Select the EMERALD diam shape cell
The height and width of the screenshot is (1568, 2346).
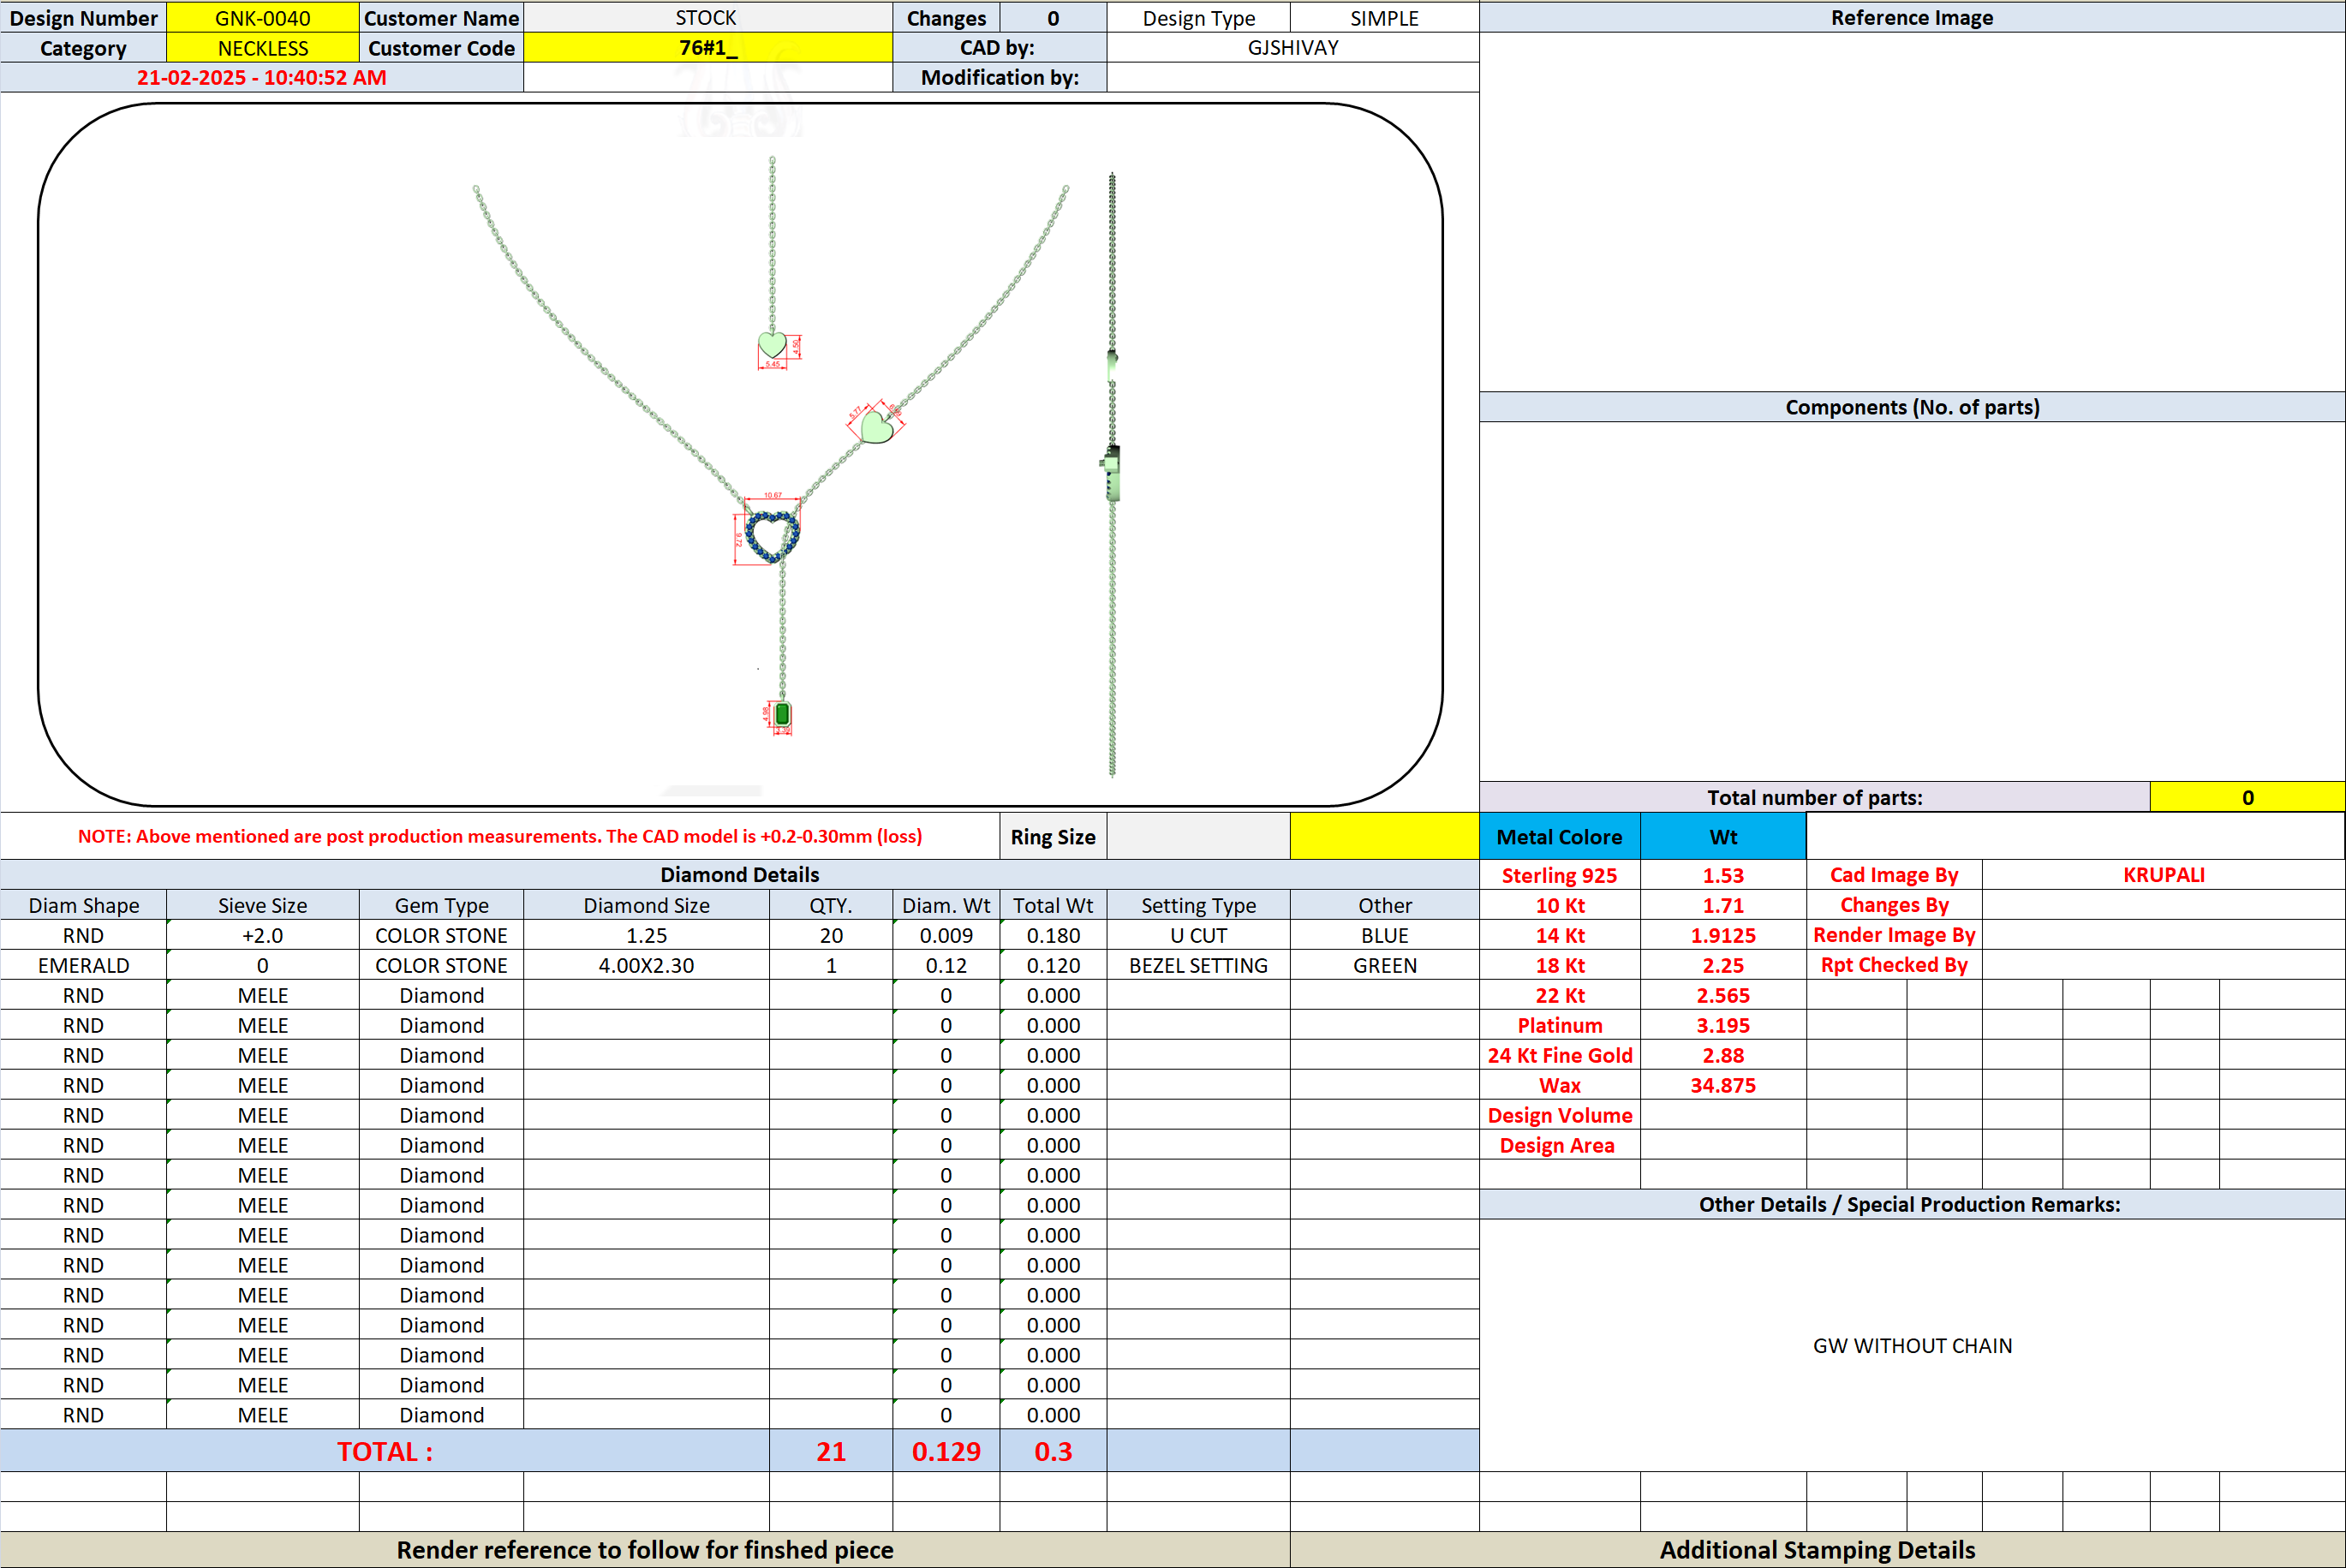pos(83,965)
